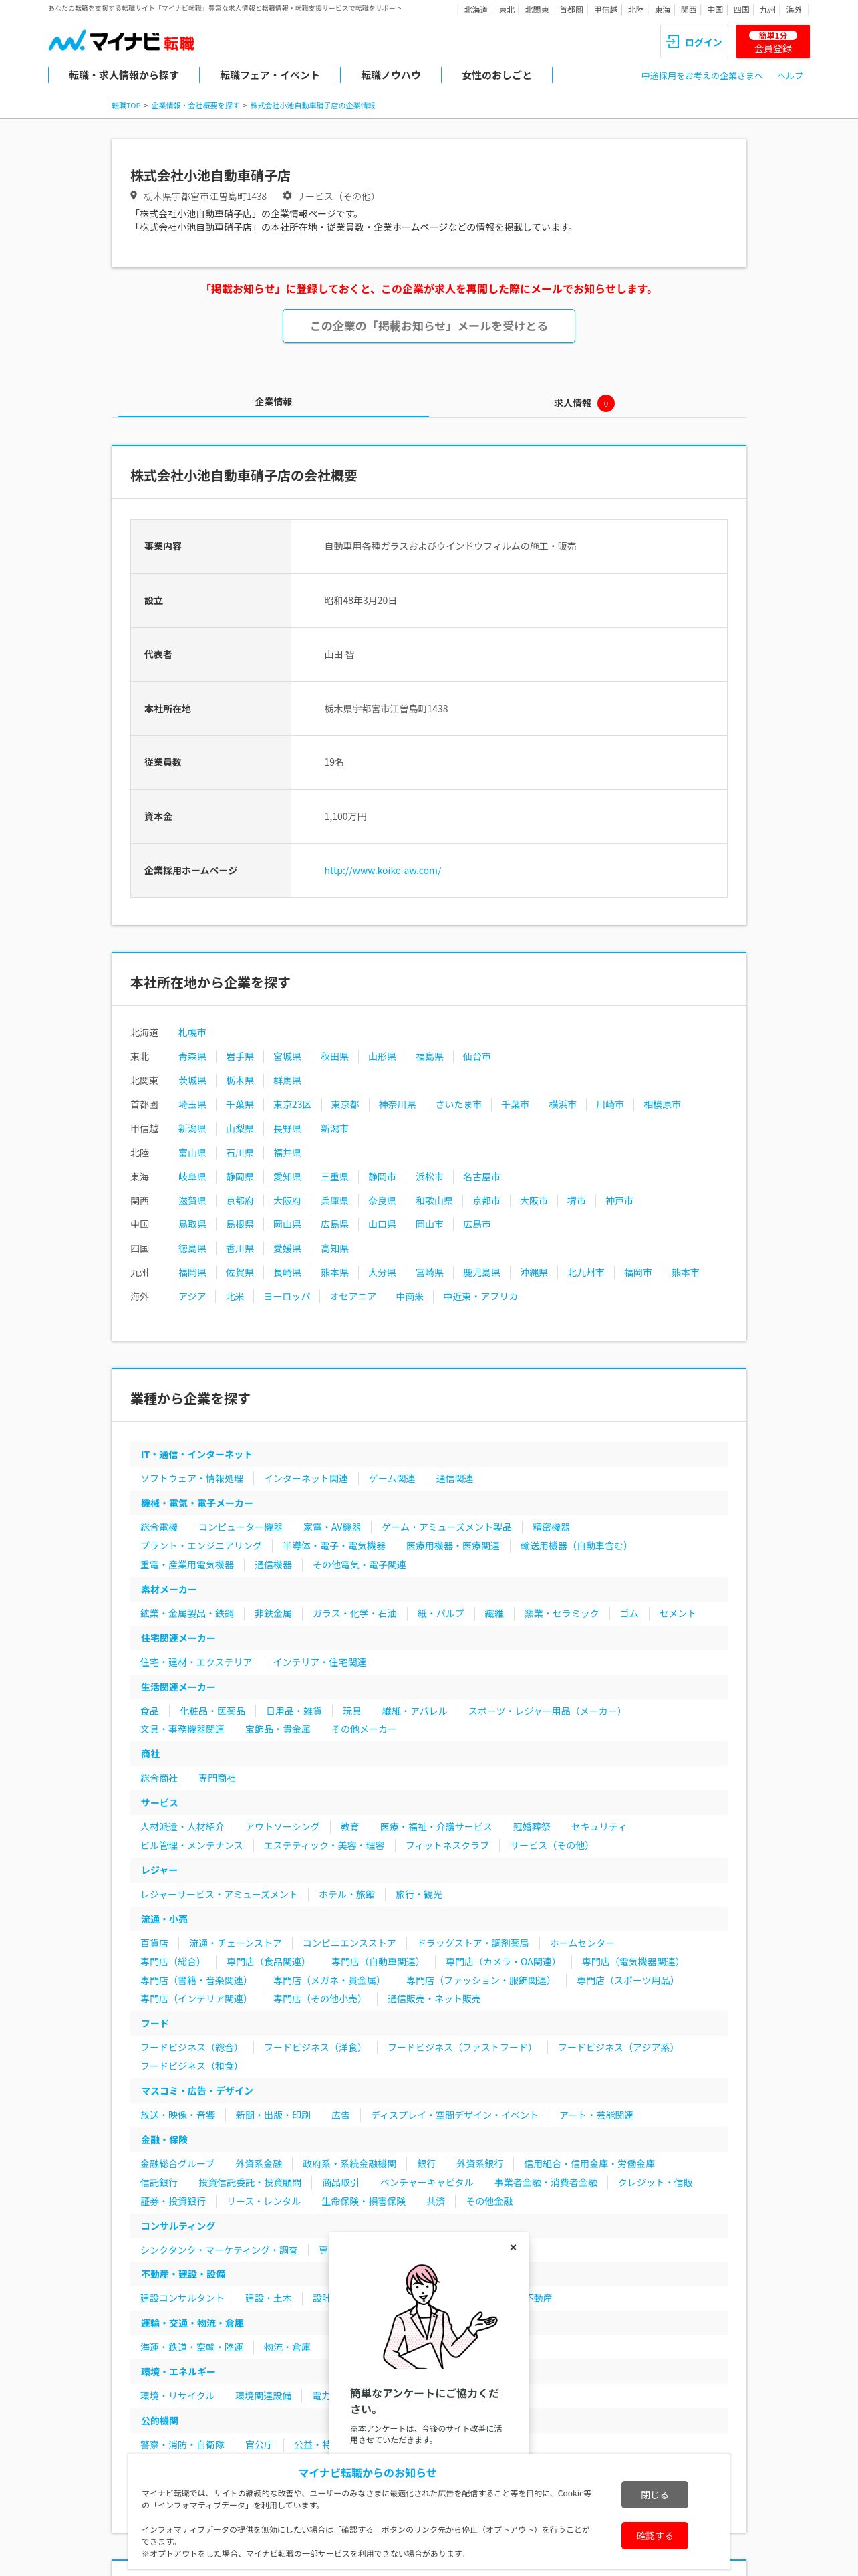Click ガラス・化学・石油 link
The height and width of the screenshot is (2576, 858).
click(355, 1614)
